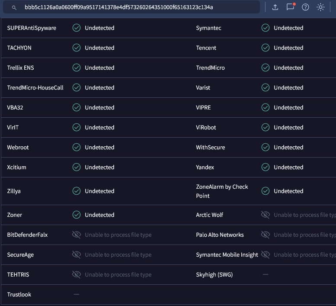
Task: Click the search magnifier icon
Action: [x=14, y=7]
